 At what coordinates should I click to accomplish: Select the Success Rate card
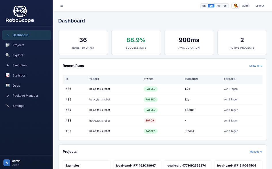(136, 43)
